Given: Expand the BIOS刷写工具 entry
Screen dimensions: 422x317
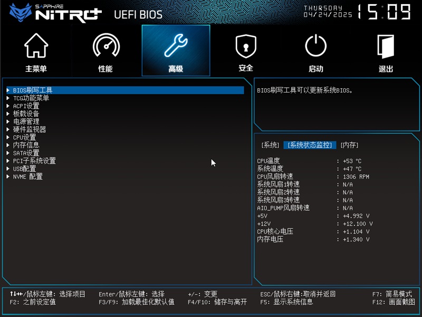Looking at the screenshot, I should click(x=33, y=90).
